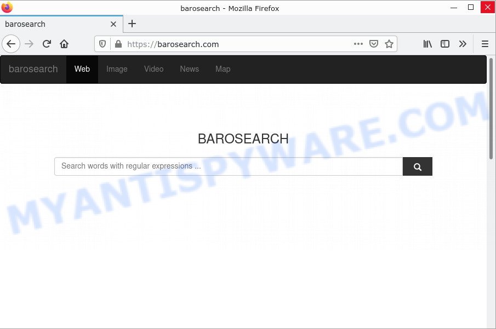Go back to the previous page
Viewport: 496px width, 329px height.
point(11,44)
